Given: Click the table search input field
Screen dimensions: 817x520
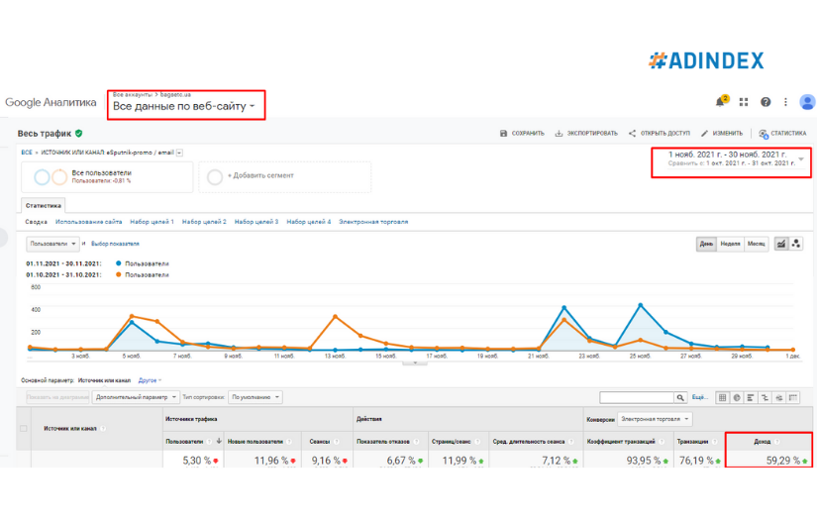Looking at the screenshot, I should pyautogui.click(x=637, y=397).
